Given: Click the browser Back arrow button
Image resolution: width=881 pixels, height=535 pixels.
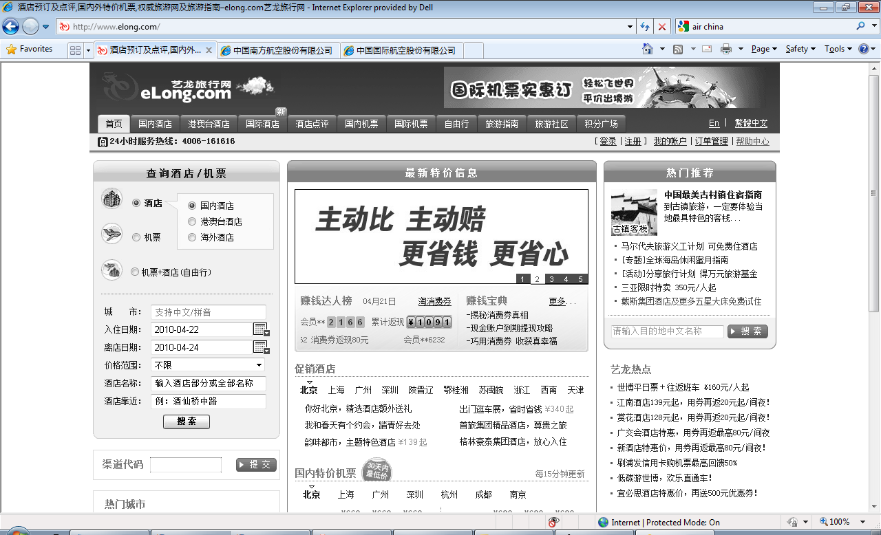Looking at the screenshot, I should (x=11, y=27).
